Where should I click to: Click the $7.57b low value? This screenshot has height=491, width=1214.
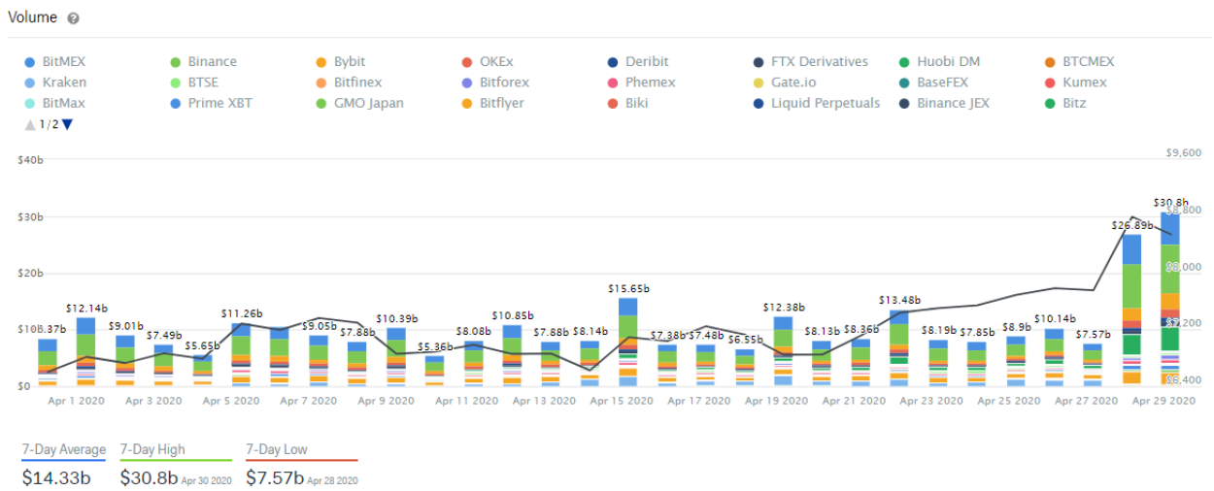tap(274, 476)
